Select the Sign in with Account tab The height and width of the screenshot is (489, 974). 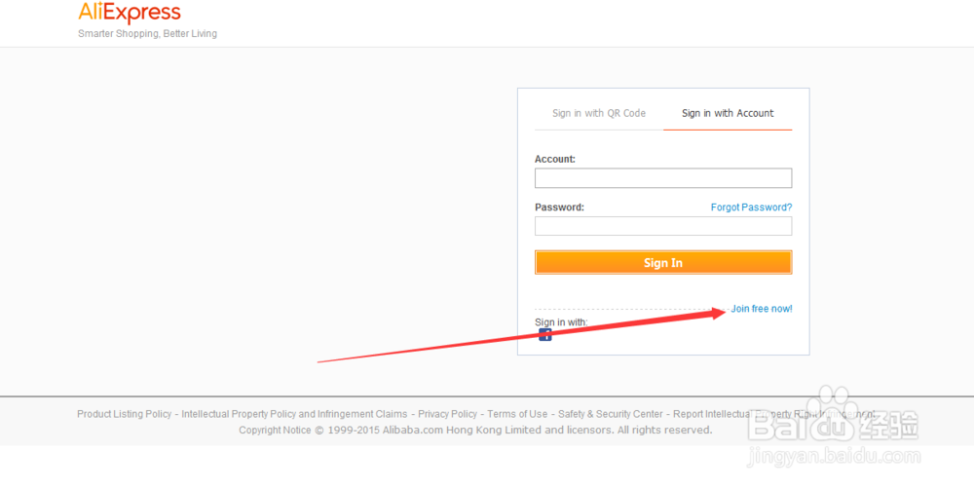tap(728, 113)
